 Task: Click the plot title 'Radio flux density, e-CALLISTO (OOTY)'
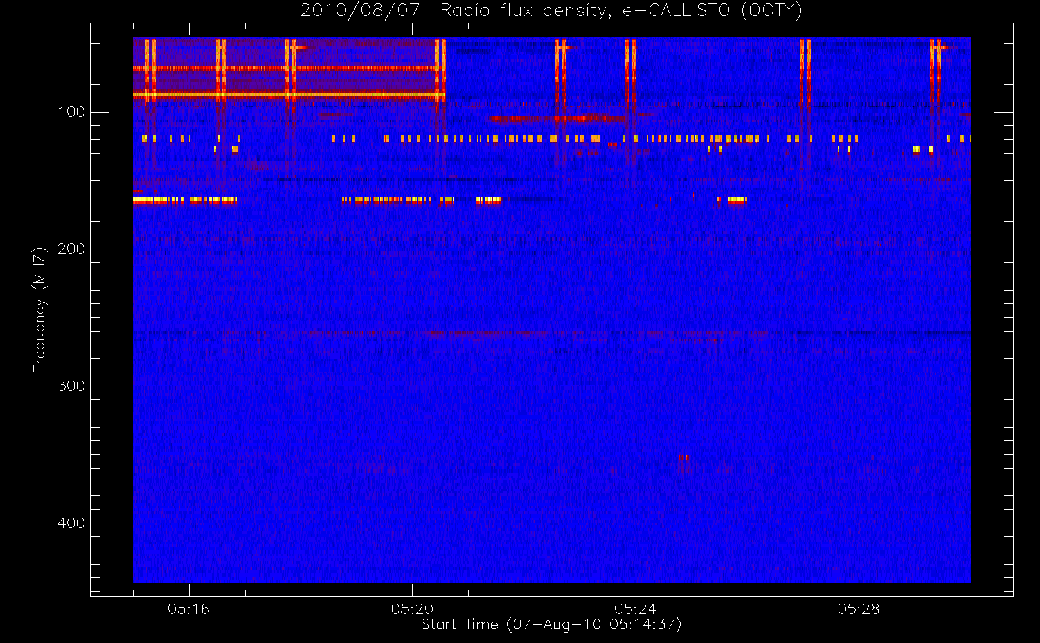[621, 11]
